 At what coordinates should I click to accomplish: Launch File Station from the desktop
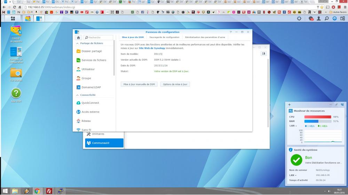coord(16,73)
